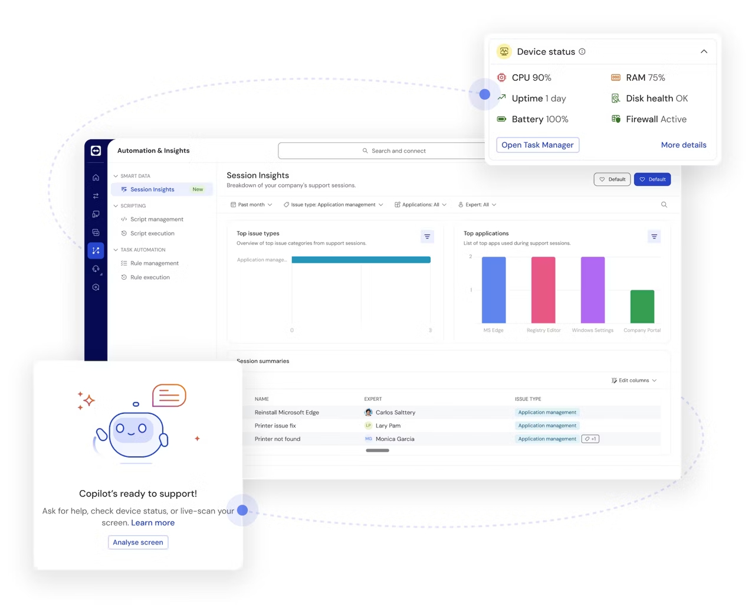Click the Disk health icon
The image size is (755, 611).
coord(616,98)
